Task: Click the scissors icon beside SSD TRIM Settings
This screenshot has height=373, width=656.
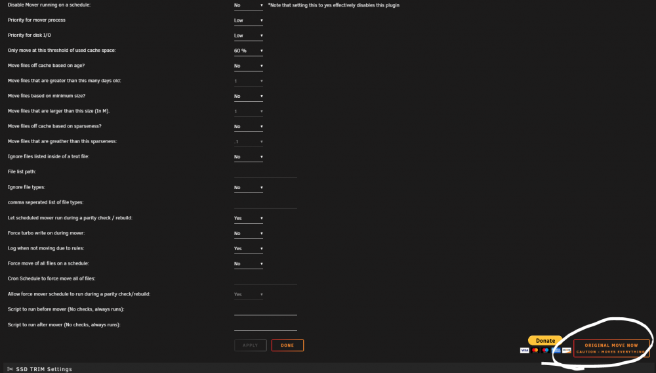Action: coord(10,369)
